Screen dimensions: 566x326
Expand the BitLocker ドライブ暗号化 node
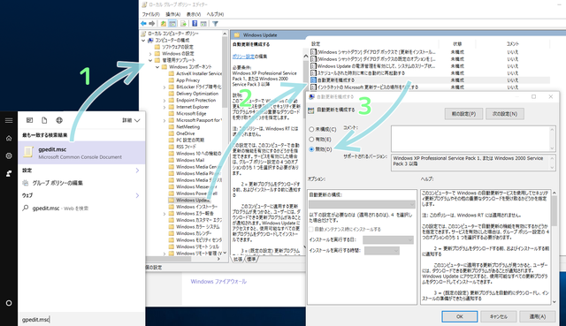tap(164, 87)
